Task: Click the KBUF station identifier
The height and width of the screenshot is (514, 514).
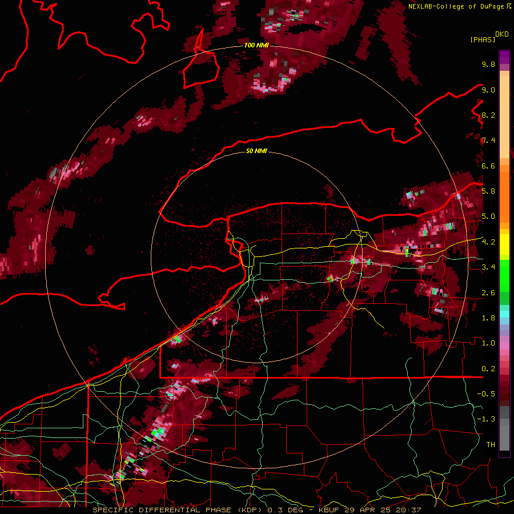Action: point(330,510)
